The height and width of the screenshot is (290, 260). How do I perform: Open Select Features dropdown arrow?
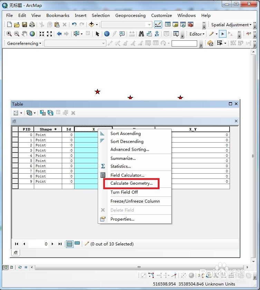click(81, 34)
